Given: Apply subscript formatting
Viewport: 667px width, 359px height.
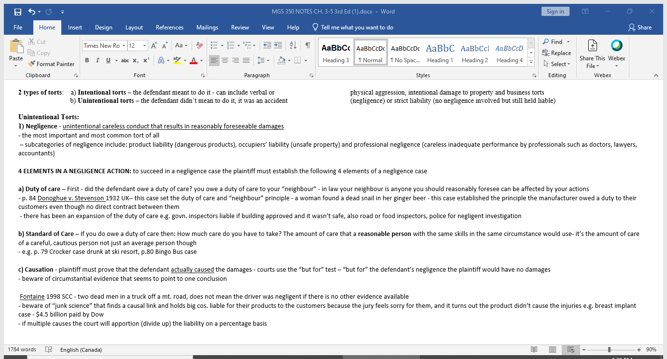Looking at the screenshot, I should (135, 60).
